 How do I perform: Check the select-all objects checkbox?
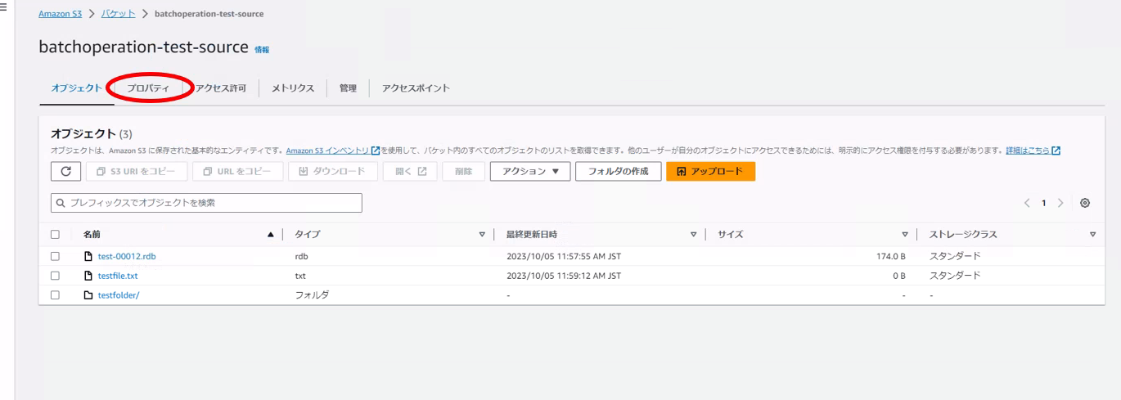point(55,235)
